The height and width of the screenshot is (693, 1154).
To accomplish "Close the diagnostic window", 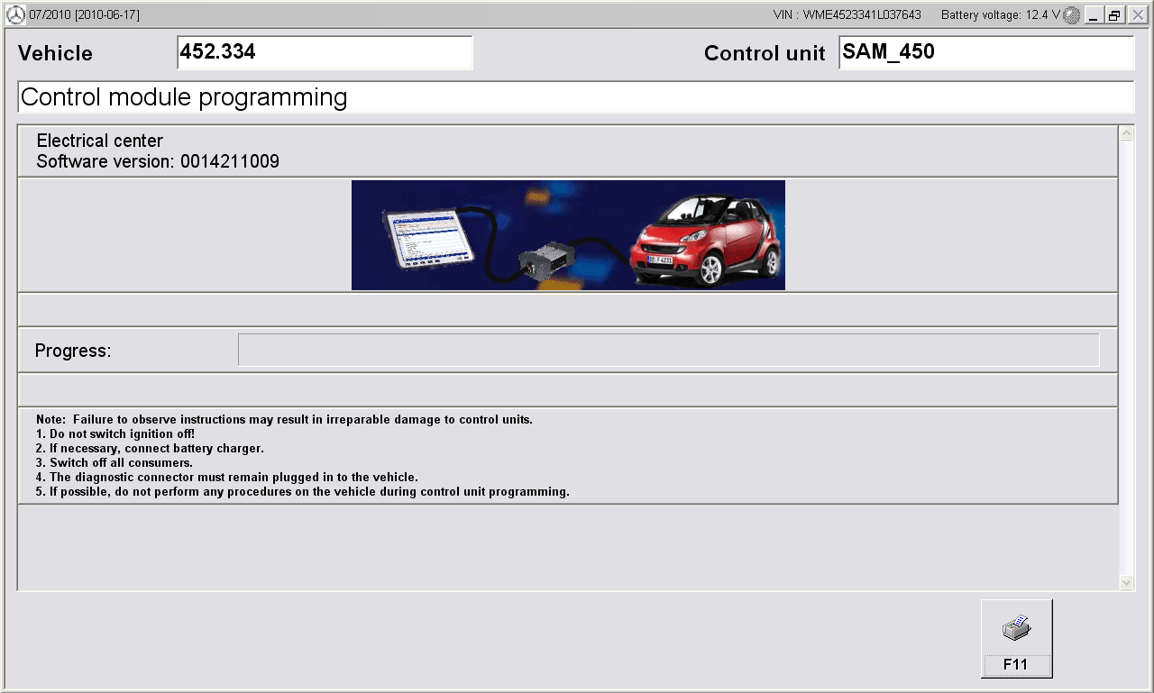I will pos(1137,15).
